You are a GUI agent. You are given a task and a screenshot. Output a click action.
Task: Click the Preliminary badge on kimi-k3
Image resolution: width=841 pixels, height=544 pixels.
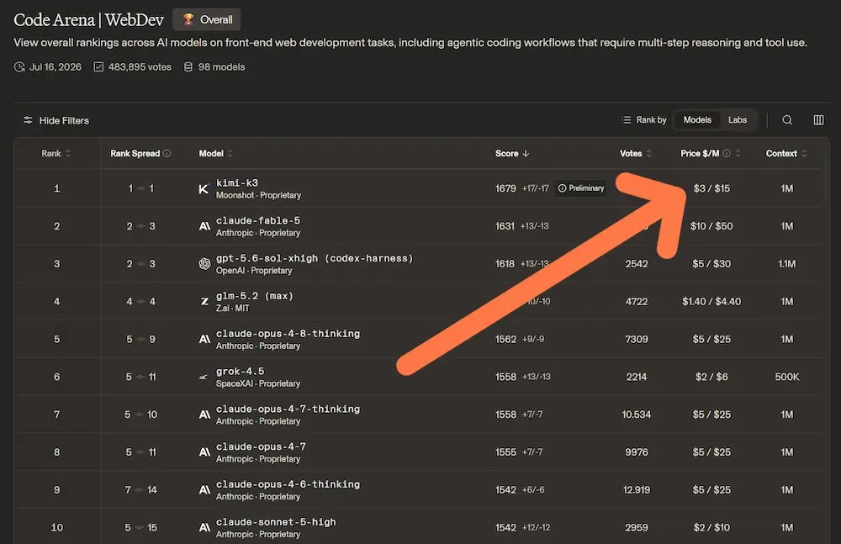pos(581,188)
